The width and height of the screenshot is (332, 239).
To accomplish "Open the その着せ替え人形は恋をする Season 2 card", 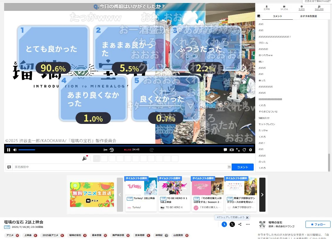I will (x=208, y=194).
